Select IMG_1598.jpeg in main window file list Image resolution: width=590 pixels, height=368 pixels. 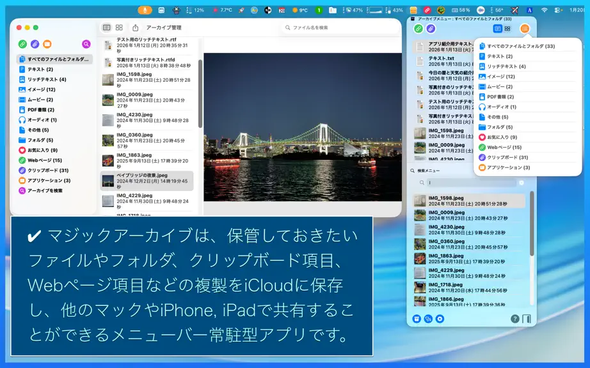tap(147, 80)
